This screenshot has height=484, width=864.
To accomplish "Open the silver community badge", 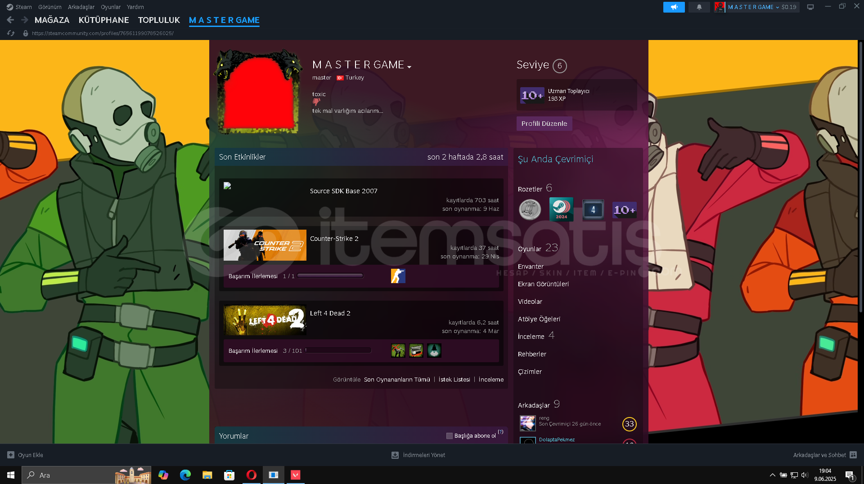I will [x=530, y=210].
